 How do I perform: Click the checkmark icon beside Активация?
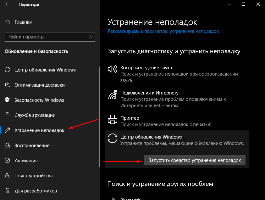pos(7,160)
